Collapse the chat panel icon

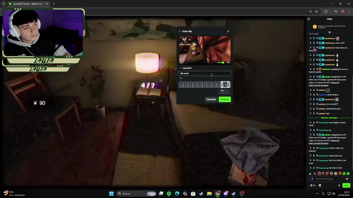[x=309, y=19]
